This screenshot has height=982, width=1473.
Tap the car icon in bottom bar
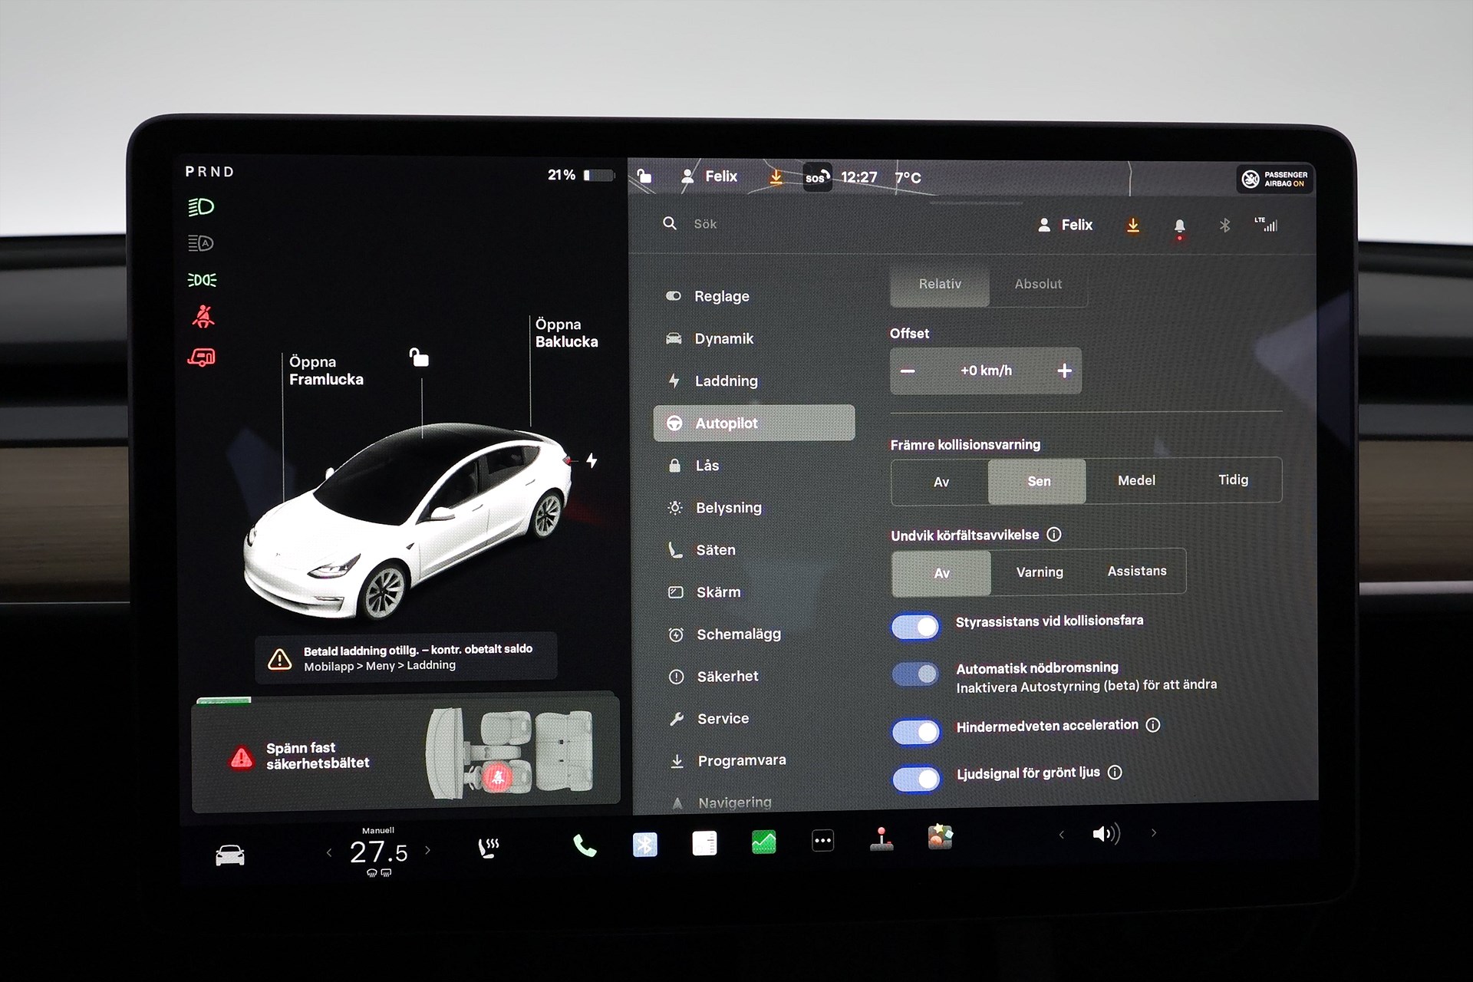coord(230,855)
